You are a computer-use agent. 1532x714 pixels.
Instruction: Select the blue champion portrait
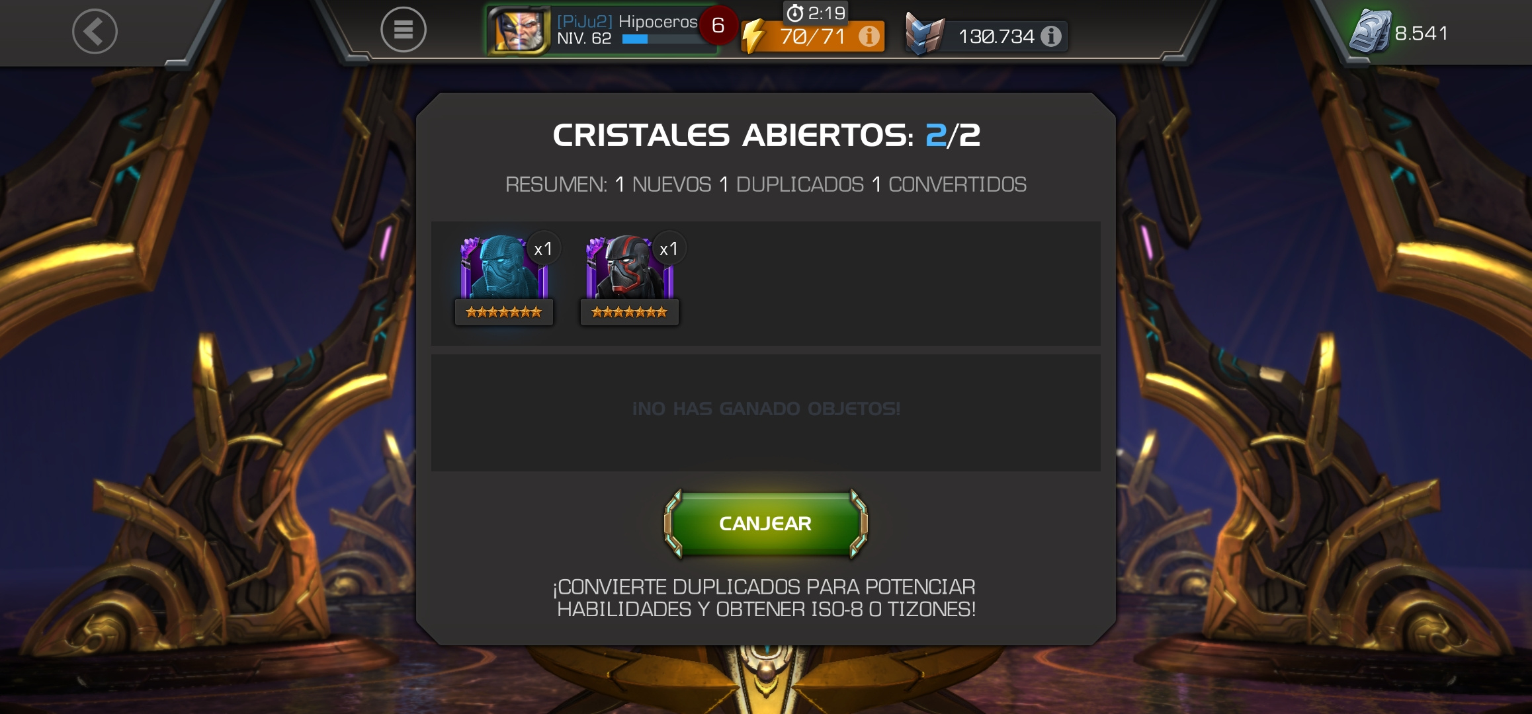point(504,268)
